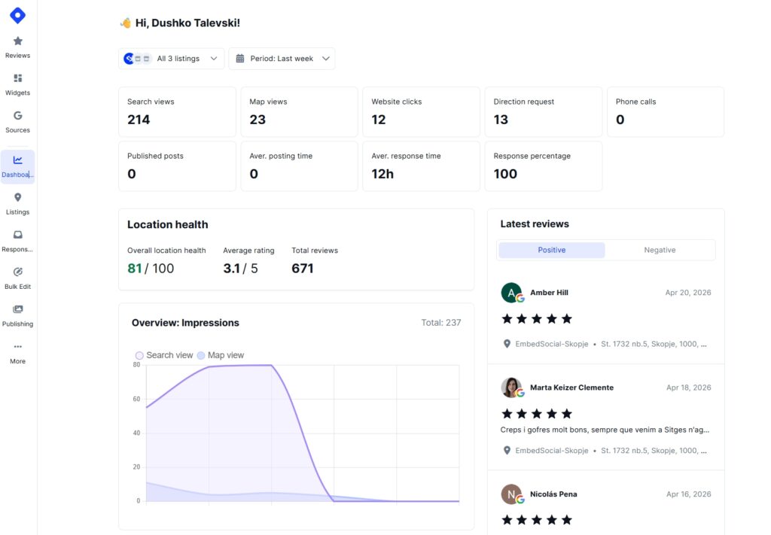Open Sources Google icon in sidebar
This screenshot has width=771, height=535.
click(18, 116)
